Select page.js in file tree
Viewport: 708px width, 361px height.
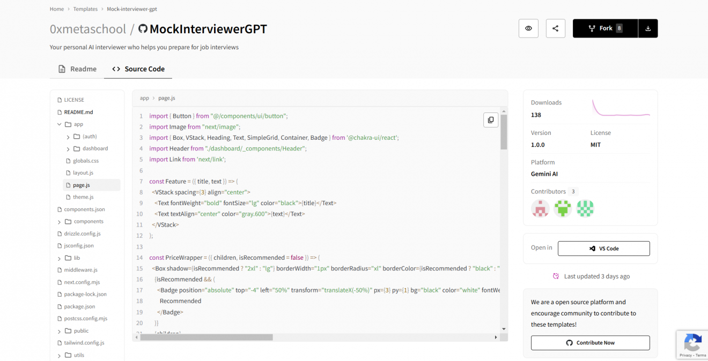[x=92, y=185]
